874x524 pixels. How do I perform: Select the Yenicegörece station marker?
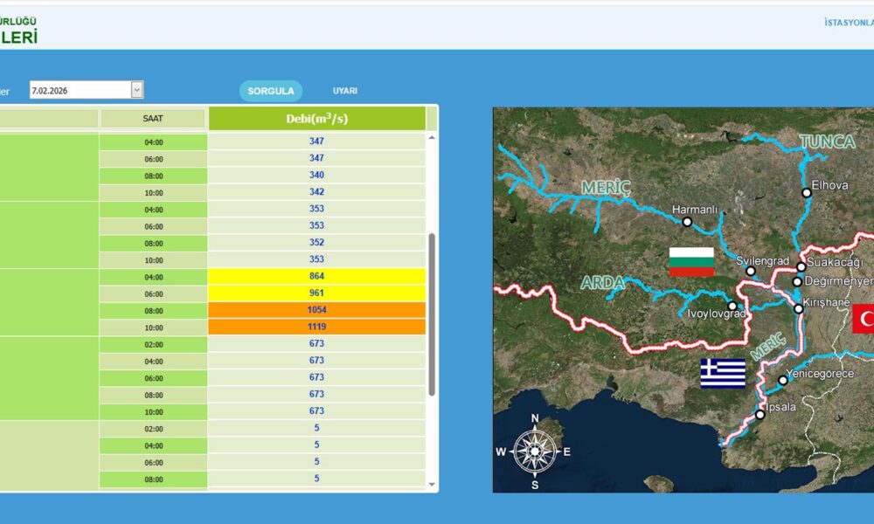point(782,381)
